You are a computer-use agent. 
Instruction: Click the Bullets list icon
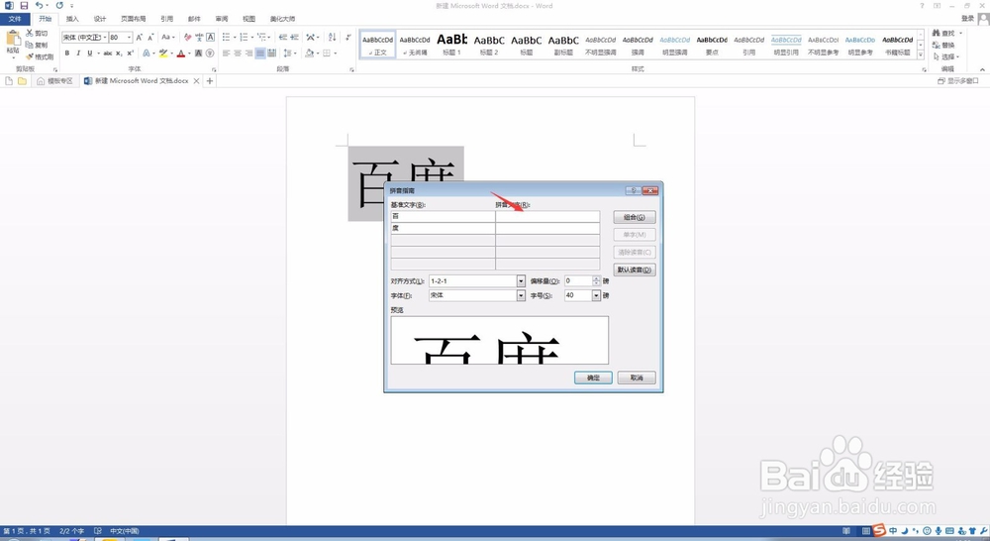(x=226, y=38)
